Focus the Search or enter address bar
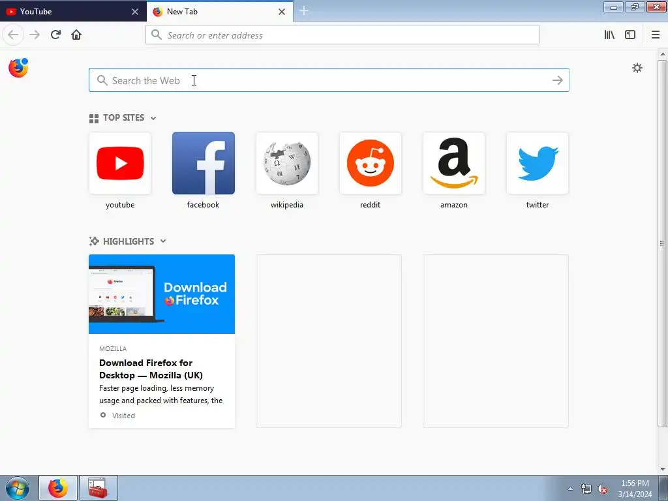668x501 pixels. coord(342,35)
